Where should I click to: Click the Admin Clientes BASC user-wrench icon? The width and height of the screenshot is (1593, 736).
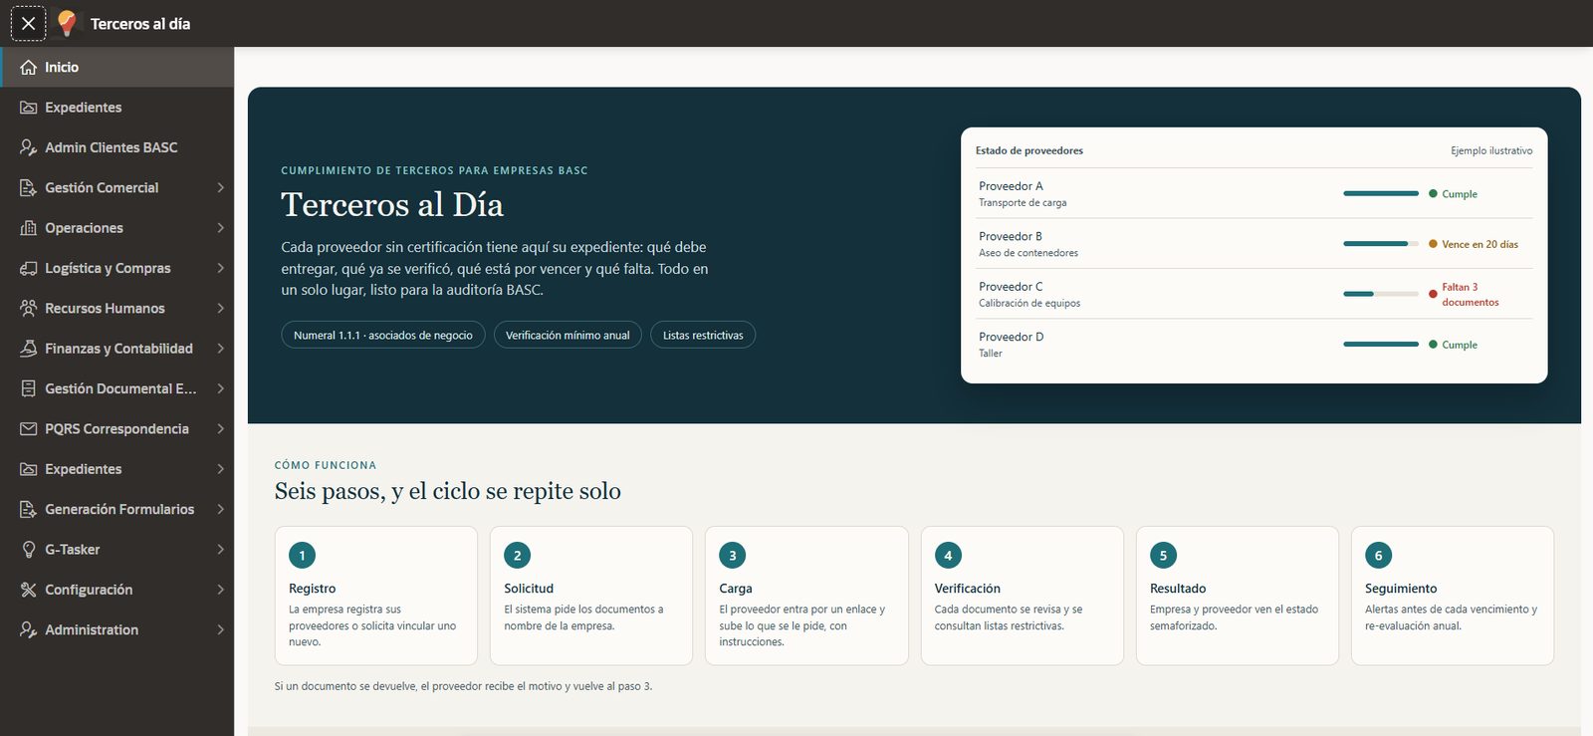pos(29,147)
